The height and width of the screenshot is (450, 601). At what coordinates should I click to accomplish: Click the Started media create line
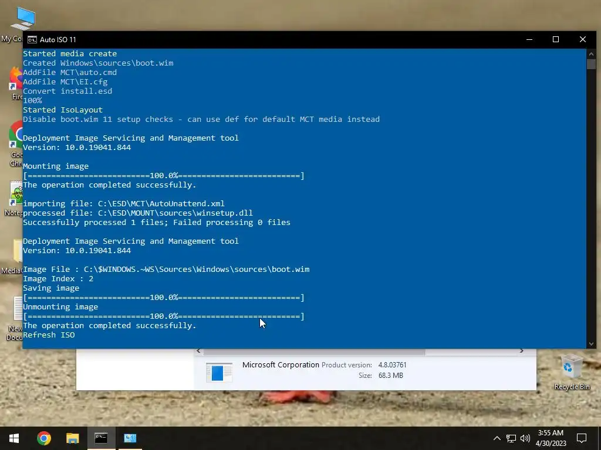(70, 53)
